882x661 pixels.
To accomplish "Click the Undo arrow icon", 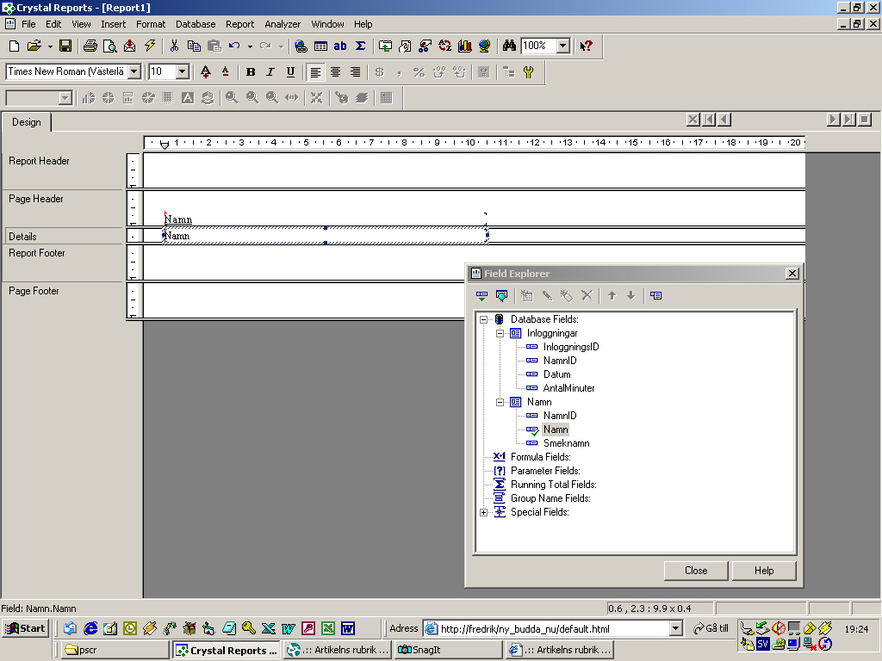I will coord(234,46).
